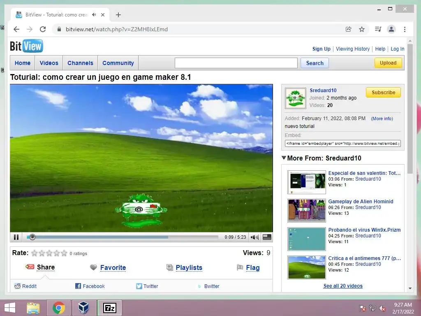Rate the video five stars
Viewport: 421px width, 316px height.
coord(64,253)
